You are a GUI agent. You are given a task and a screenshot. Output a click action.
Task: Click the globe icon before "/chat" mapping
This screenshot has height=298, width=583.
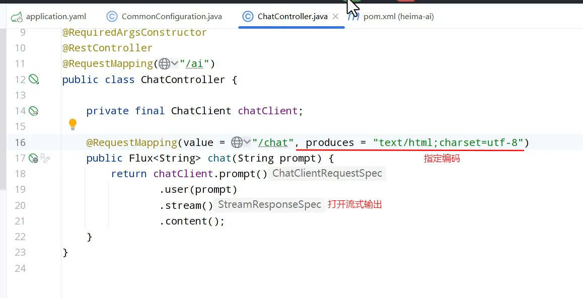236,142
